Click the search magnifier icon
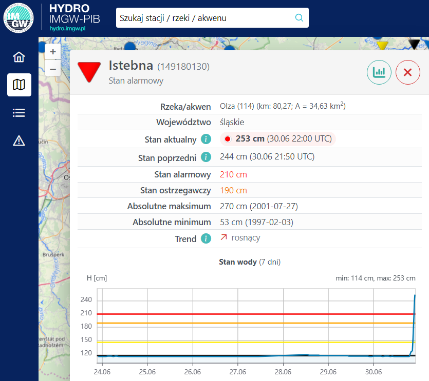This screenshot has height=381, width=429. (299, 18)
